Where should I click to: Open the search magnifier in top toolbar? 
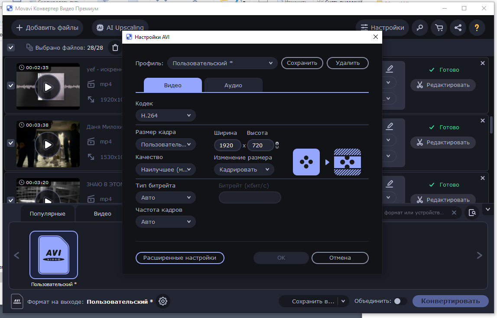coord(419,28)
